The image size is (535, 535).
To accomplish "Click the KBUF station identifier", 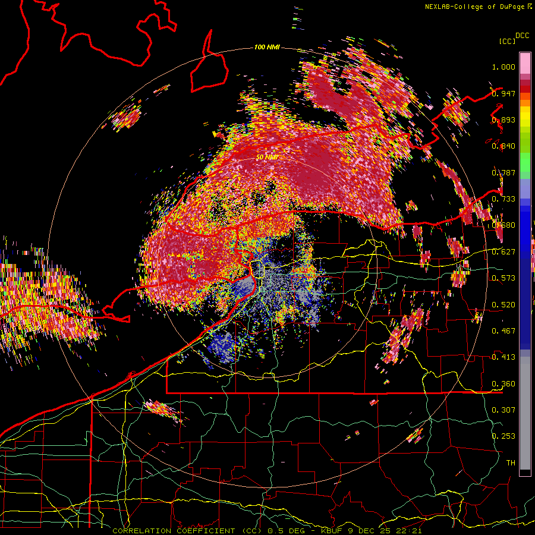I will (x=333, y=531).
